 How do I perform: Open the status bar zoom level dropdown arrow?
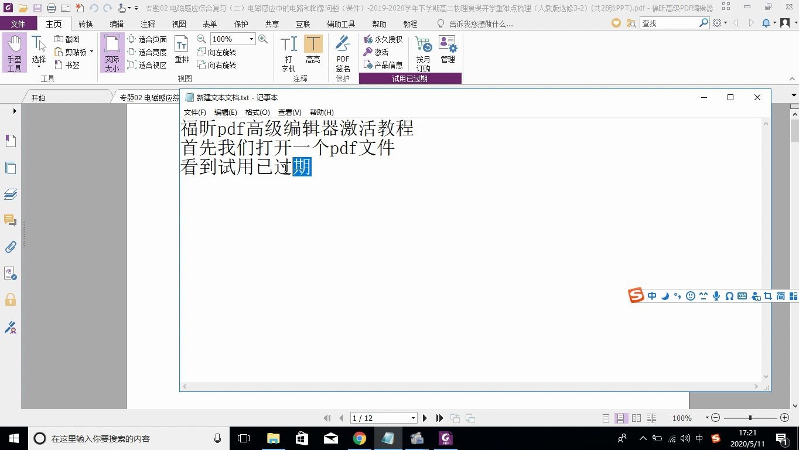[707, 418]
